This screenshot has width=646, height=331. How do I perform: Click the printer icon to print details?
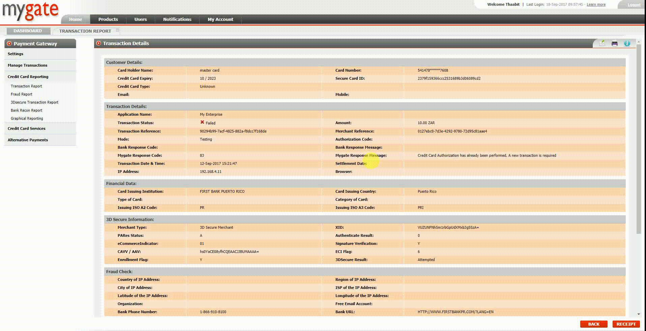click(615, 43)
